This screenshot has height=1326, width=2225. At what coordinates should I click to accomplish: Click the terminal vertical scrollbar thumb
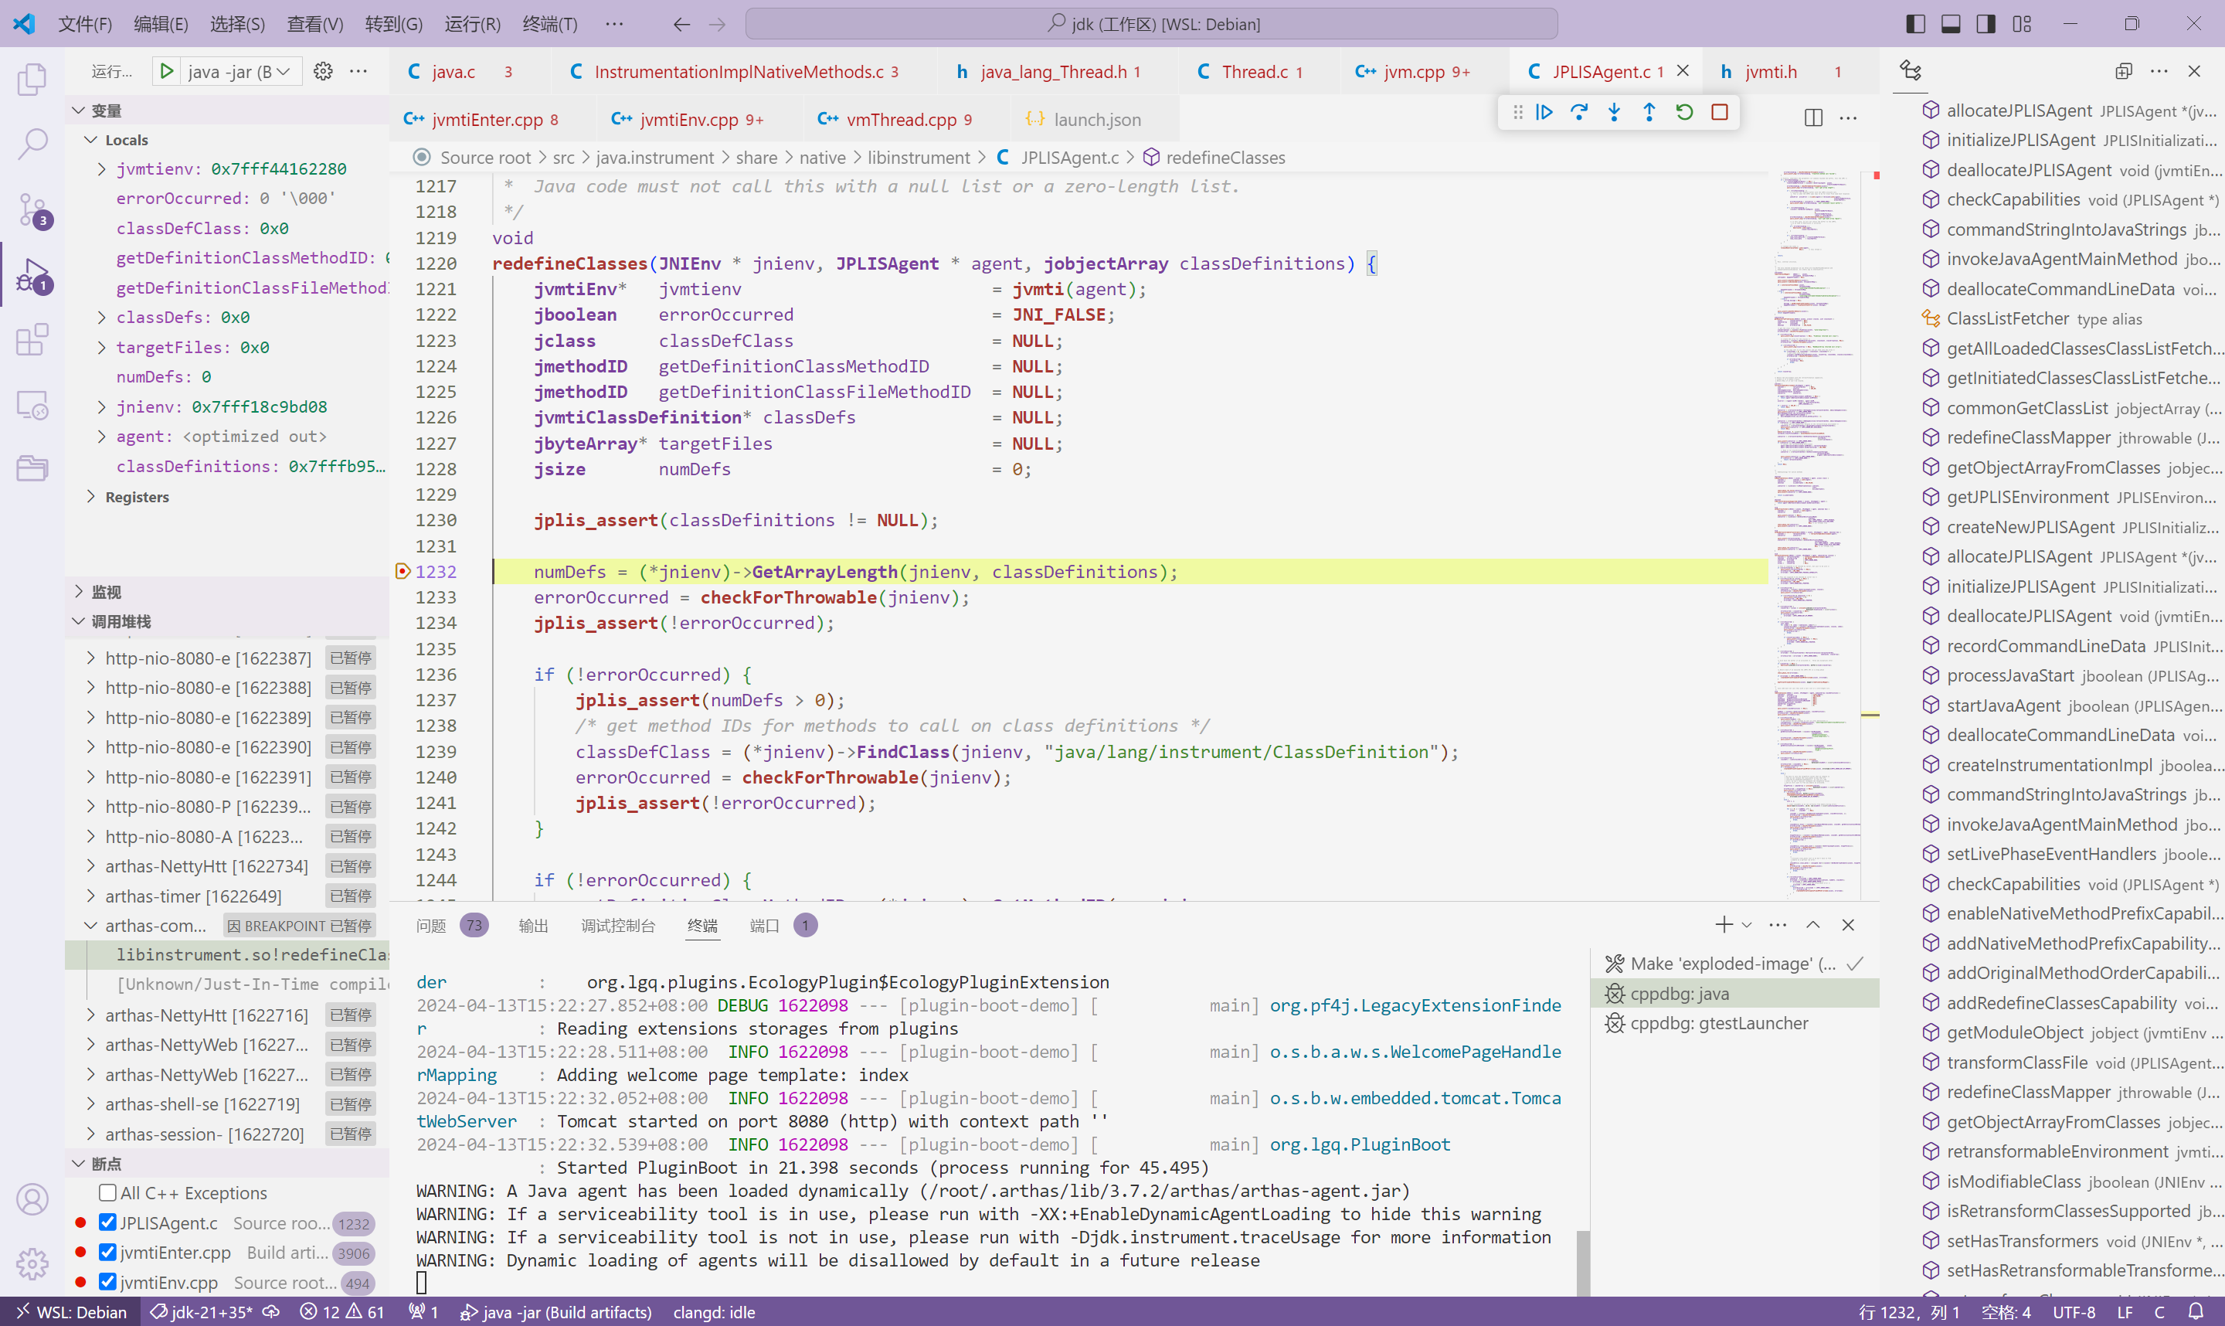1583,1263
